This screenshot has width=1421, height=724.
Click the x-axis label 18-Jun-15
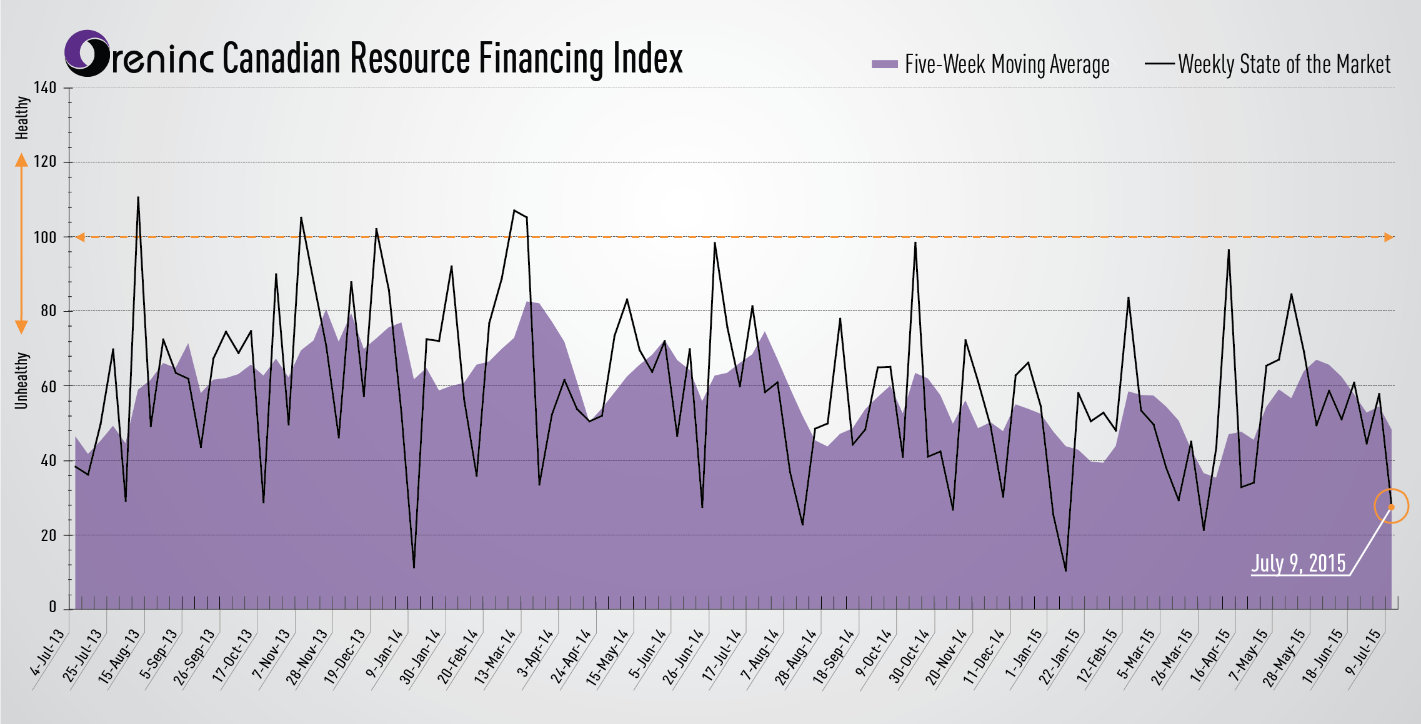(x=1323, y=656)
